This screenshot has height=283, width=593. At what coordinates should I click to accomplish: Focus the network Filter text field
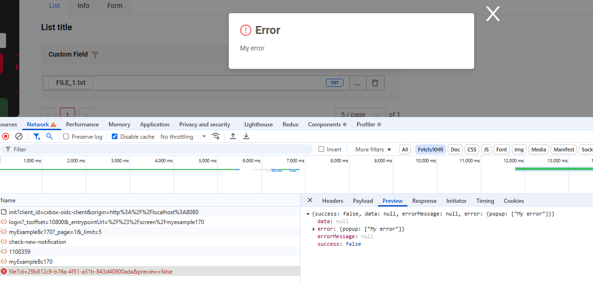click(156, 149)
